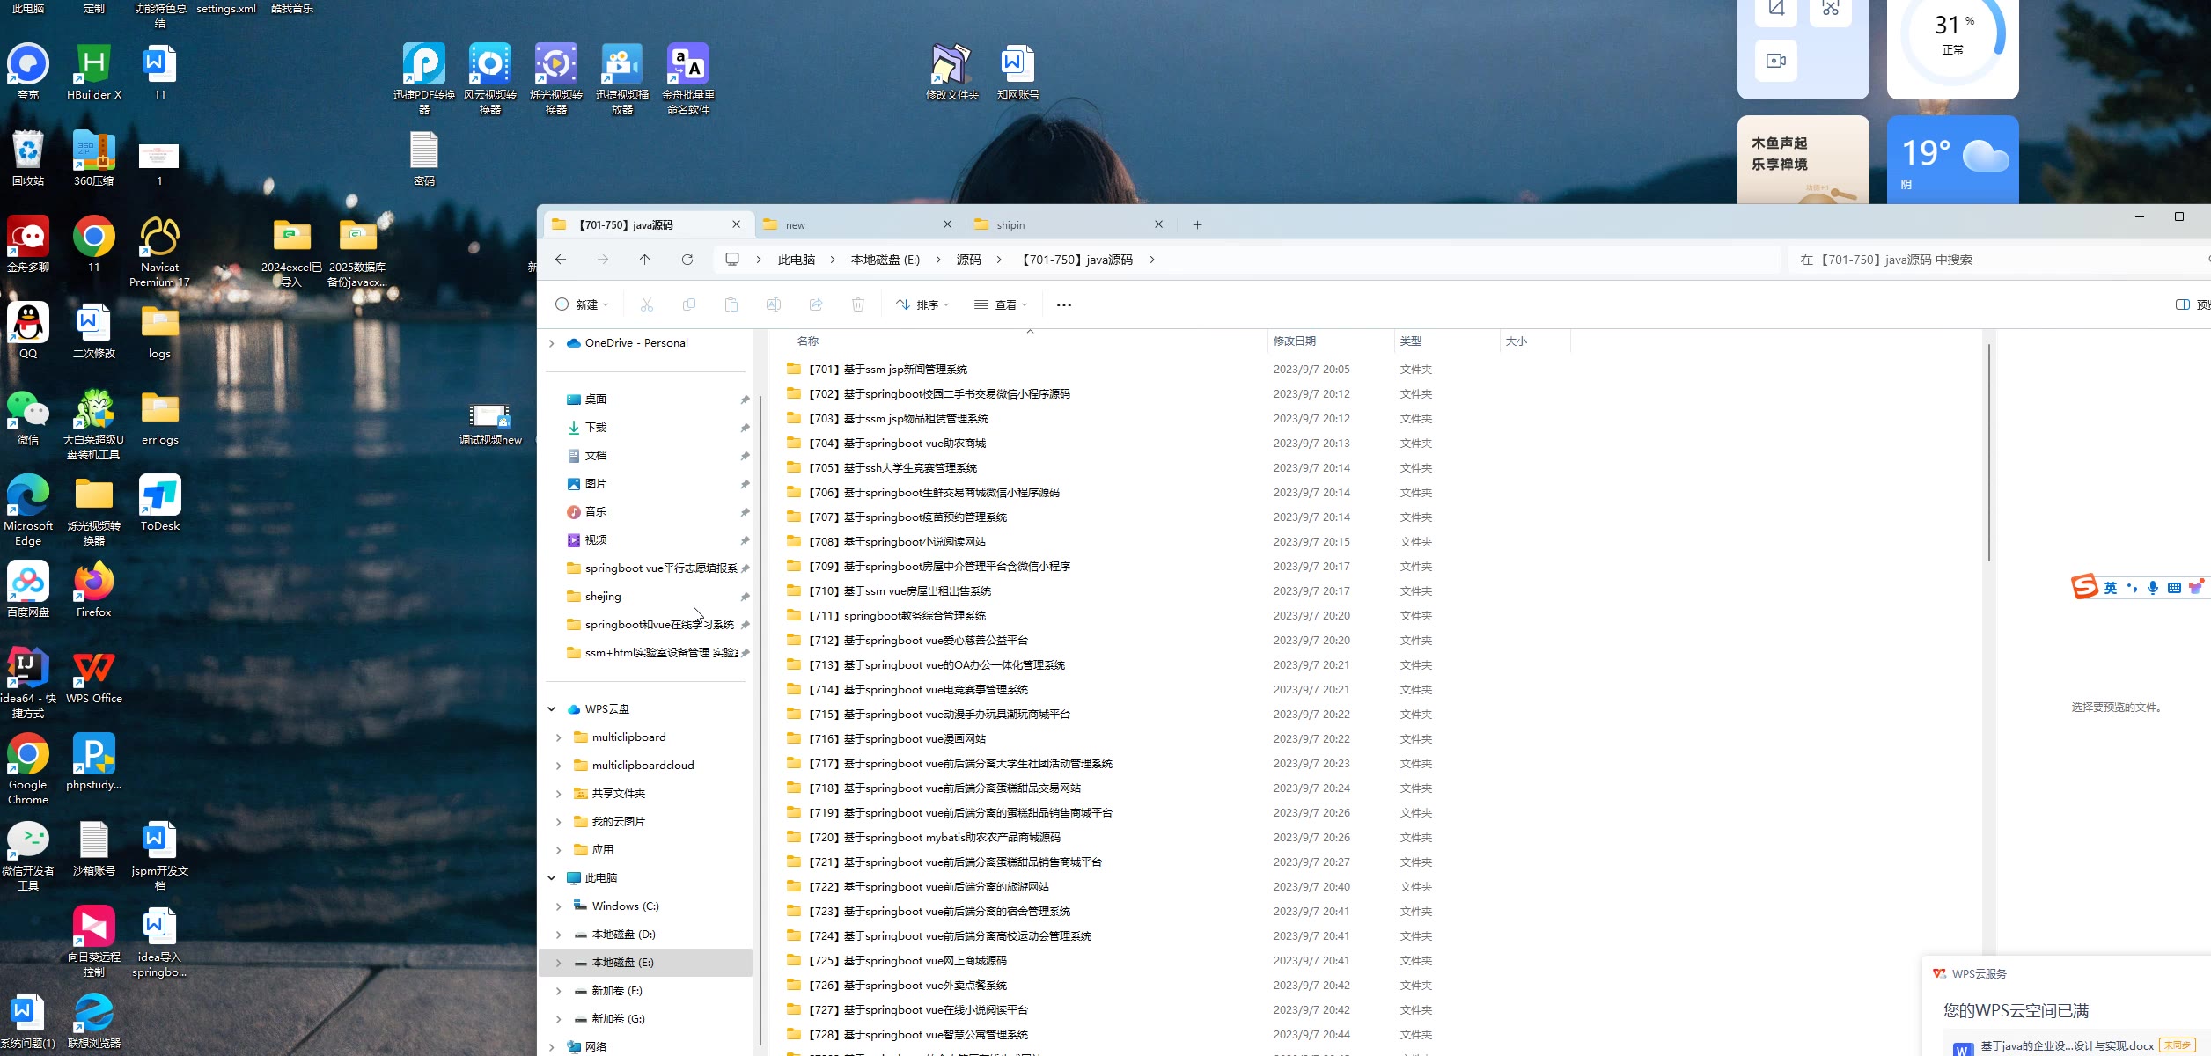The height and width of the screenshot is (1056, 2211).
Task: Click 本地磁盘 (E:) in address breadcrumb
Action: point(885,260)
